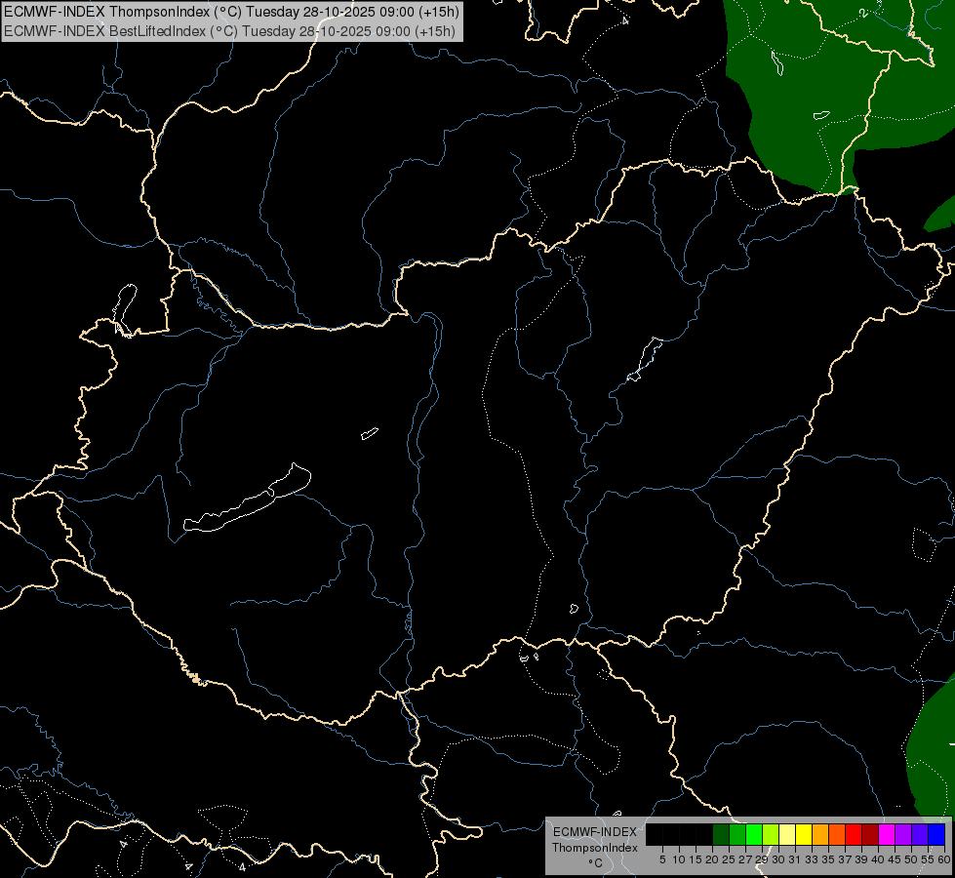
Task: Pick the medium green 25–27 legend swatch
Action: [x=737, y=834]
